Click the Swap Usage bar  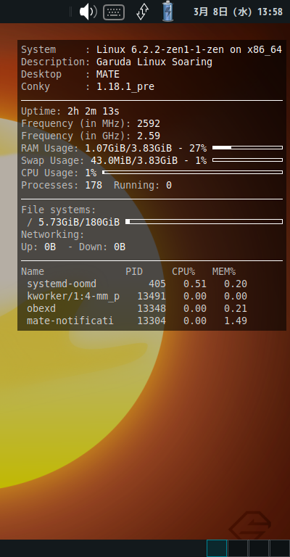point(247,160)
